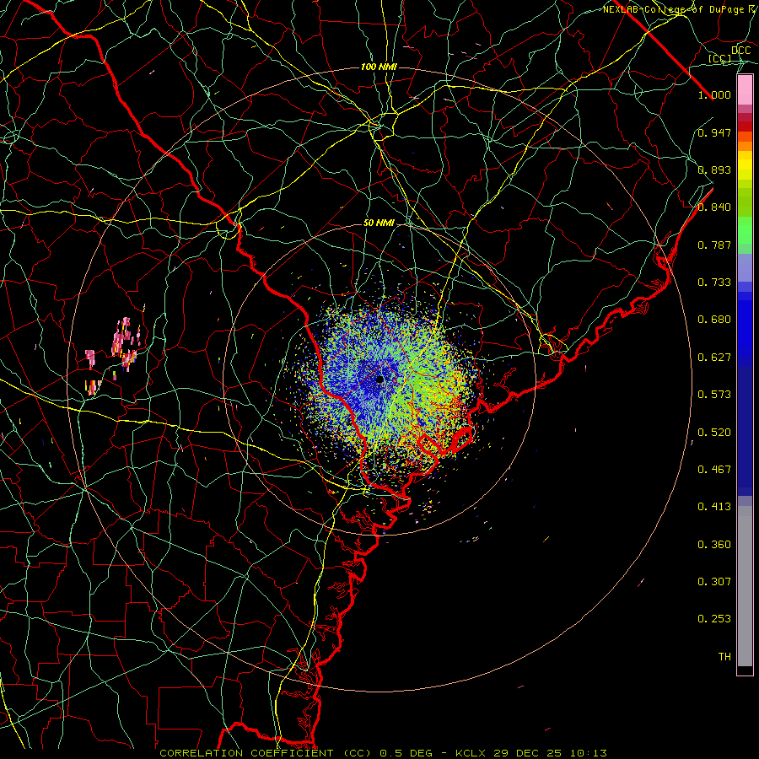Select the 0.680 scale value
759x759 pixels.
(x=714, y=320)
